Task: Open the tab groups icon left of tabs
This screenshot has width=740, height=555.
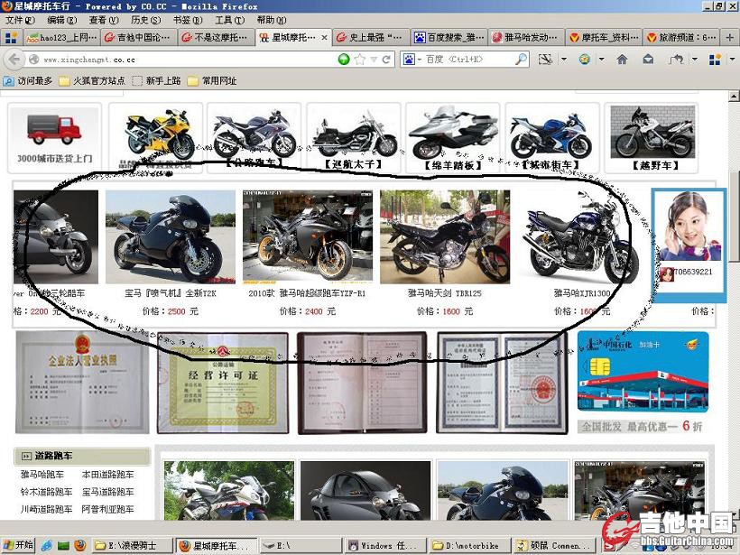Action: click(x=10, y=38)
